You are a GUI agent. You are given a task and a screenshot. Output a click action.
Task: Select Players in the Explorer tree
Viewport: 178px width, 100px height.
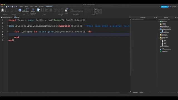point(164,23)
